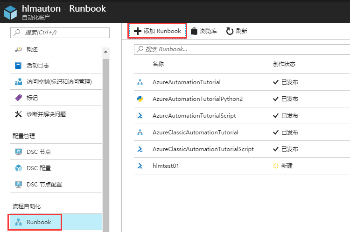
Task: Click the 自动化帐户 subtitle text
Action: point(36,17)
